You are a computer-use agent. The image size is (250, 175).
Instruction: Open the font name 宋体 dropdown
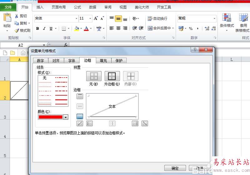point(76,19)
